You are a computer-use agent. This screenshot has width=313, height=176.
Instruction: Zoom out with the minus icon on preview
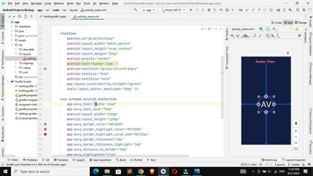click(296, 137)
